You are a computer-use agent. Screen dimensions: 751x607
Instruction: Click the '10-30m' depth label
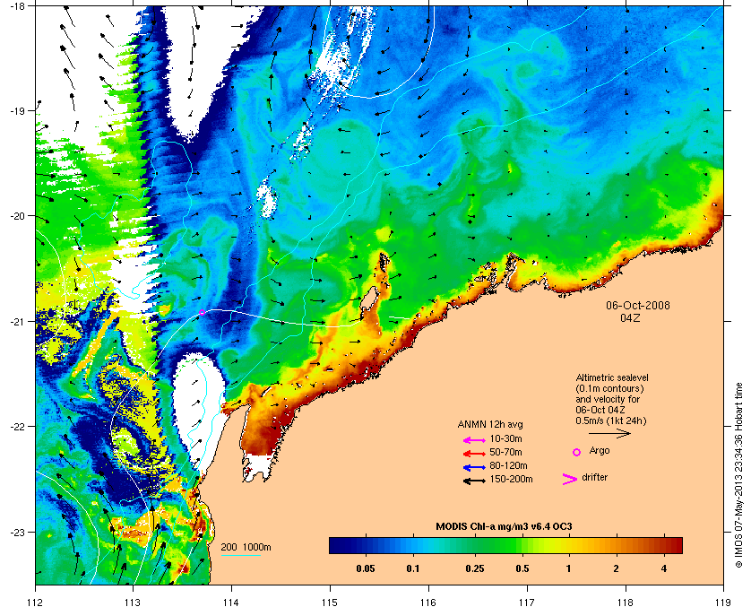click(x=505, y=438)
